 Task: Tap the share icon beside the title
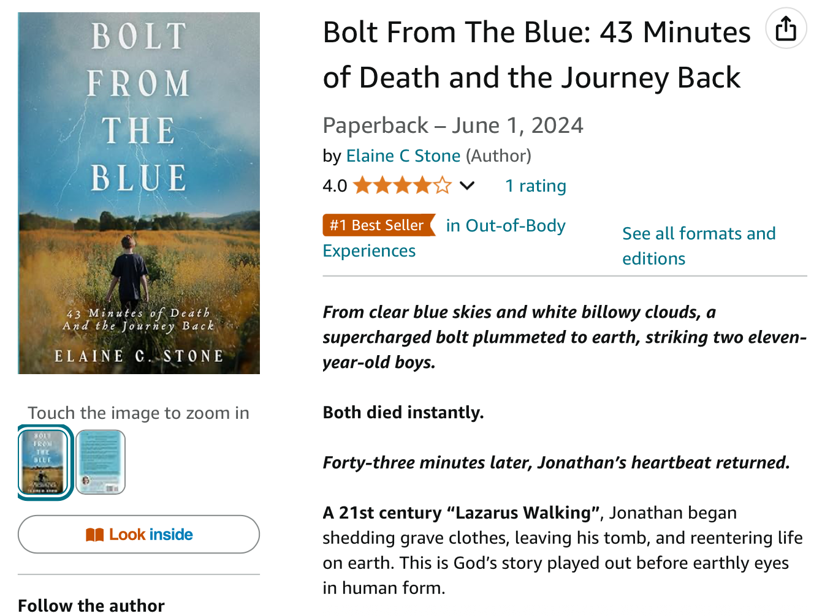click(786, 29)
